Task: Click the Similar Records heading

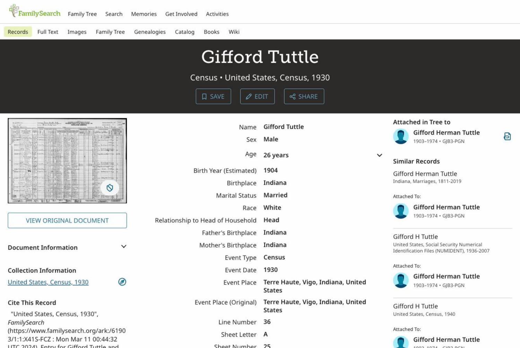Action: tap(416, 161)
